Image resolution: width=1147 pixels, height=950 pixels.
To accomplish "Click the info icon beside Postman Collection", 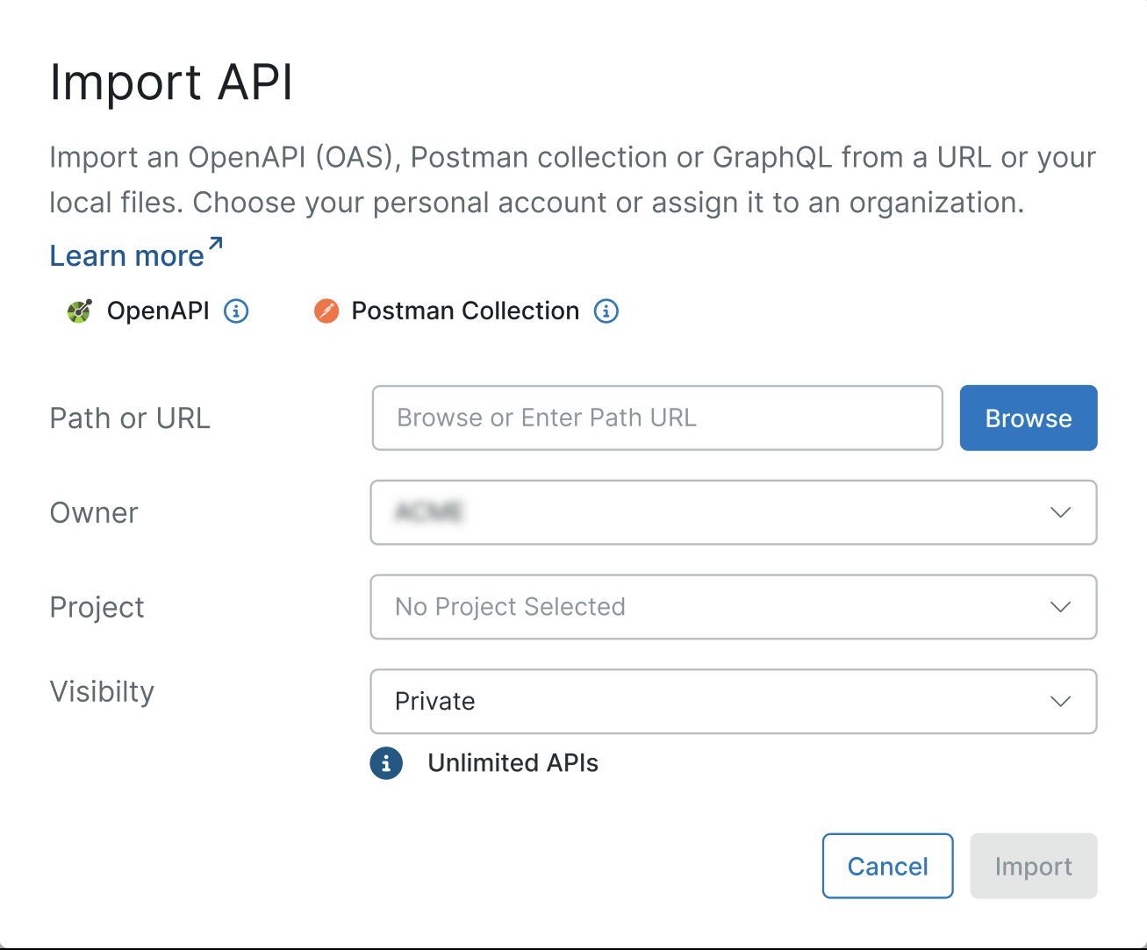I will [x=606, y=311].
